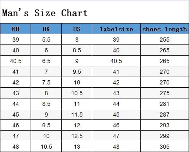Select labelsize 44 cell
The width and height of the screenshot is (189, 152).
[116, 104]
